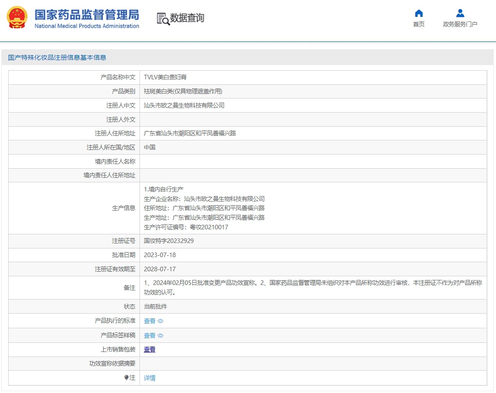The height and width of the screenshot is (393, 496).
Task: Click the eye icon in 产品标签样稿 row
Action: point(160,336)
